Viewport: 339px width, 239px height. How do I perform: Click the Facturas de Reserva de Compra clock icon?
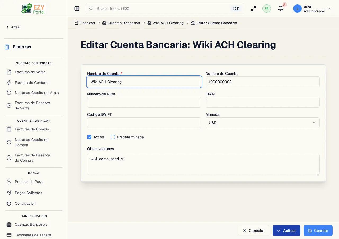pyautogui.click(x=9, y=158)
